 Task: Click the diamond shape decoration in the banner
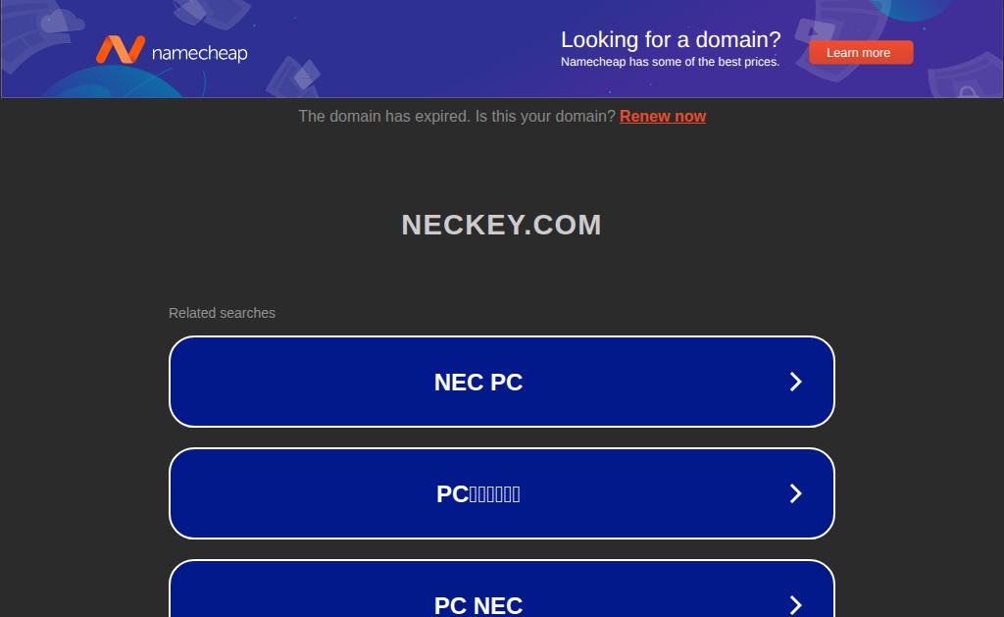point(306,75)
